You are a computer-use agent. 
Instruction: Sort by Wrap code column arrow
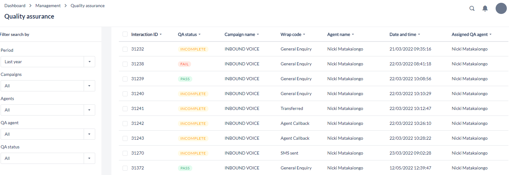(304, 34)
